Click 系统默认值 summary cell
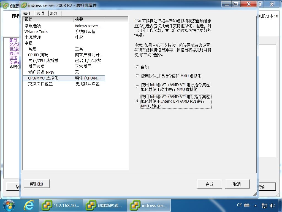Viewport: 282px width, 212px height. [85, 31]
